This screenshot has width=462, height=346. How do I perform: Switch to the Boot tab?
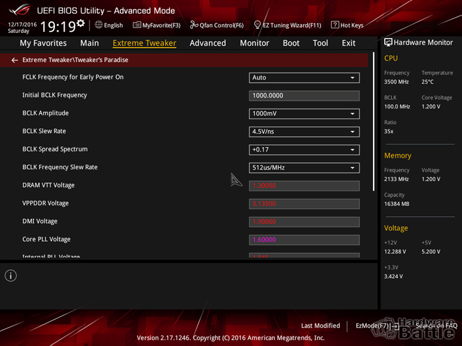coord(291,43)
